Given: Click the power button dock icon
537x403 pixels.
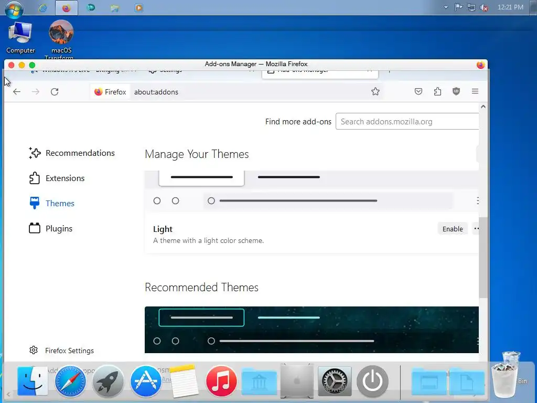Looking at the screenshot, I should [372, 381].
